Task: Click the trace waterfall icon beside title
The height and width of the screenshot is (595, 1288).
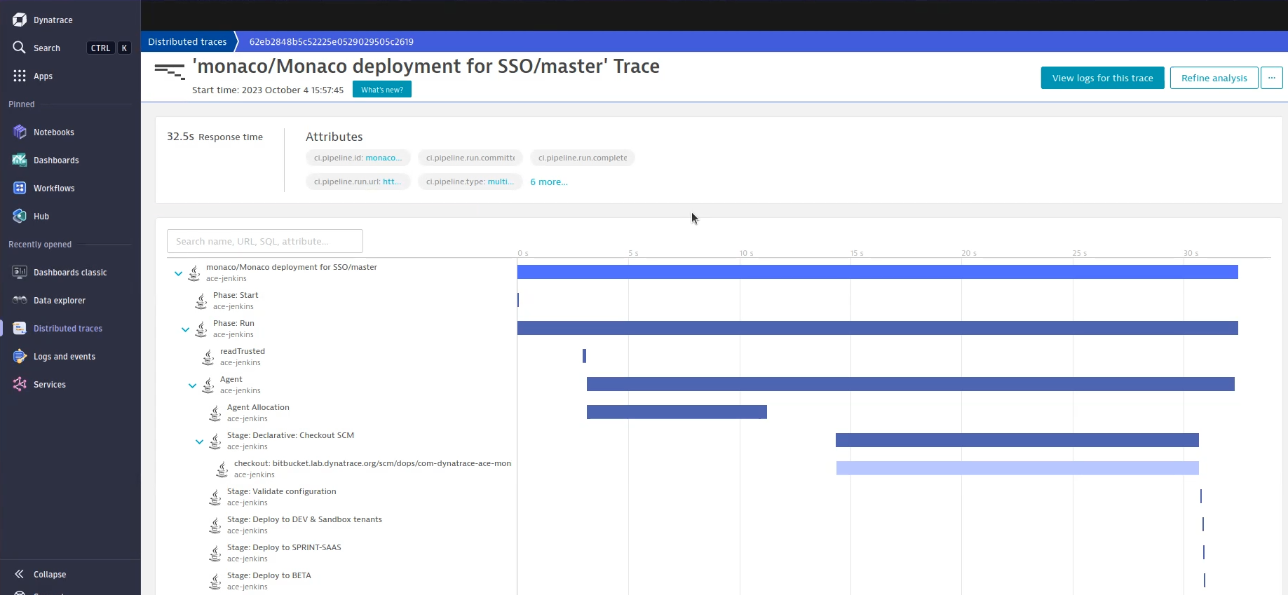Action: pos(170,71)
